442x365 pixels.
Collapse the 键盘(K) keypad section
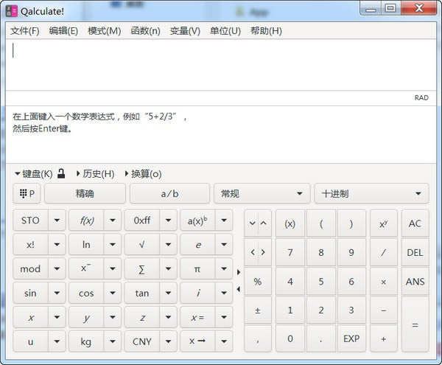[34, 174]
